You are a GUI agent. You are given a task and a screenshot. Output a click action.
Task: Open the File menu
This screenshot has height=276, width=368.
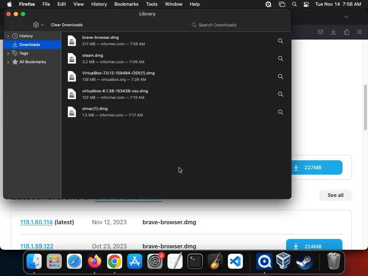click(x=46, y=4)
